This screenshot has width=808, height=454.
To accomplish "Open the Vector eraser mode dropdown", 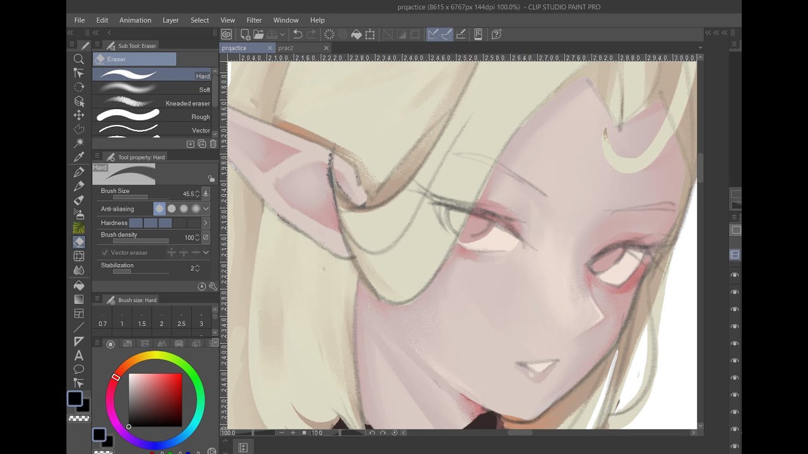I will (x=206, y=252).
